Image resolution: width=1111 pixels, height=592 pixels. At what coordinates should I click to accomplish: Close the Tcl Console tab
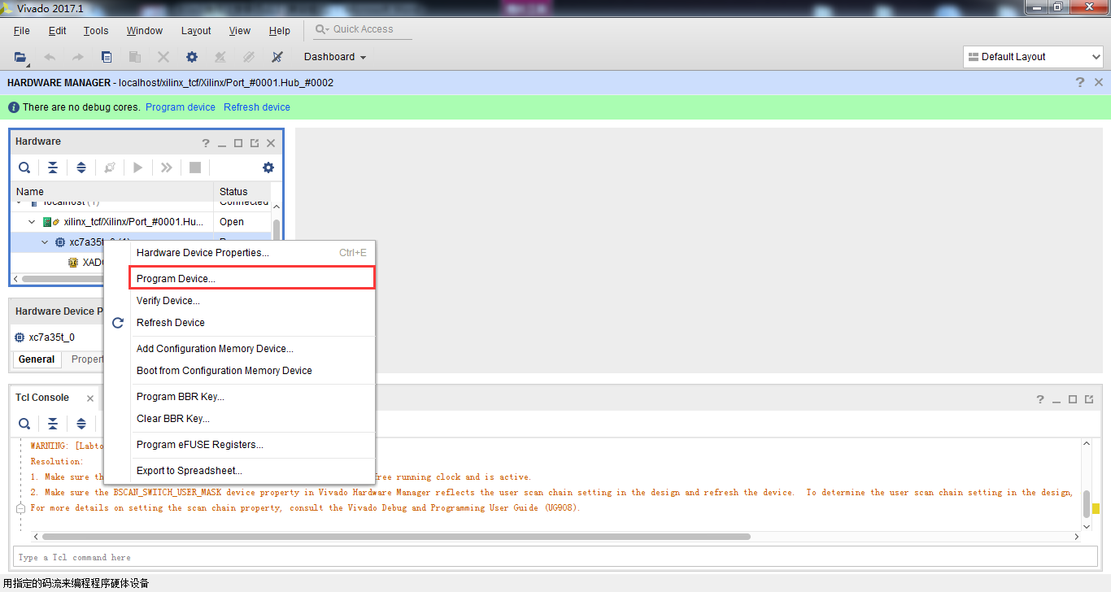click(90, 398)
